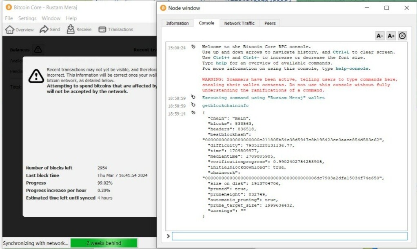Viewport: 417px width, 249px height.
Task: Click the Overview toolbar label
Action: 24,30
